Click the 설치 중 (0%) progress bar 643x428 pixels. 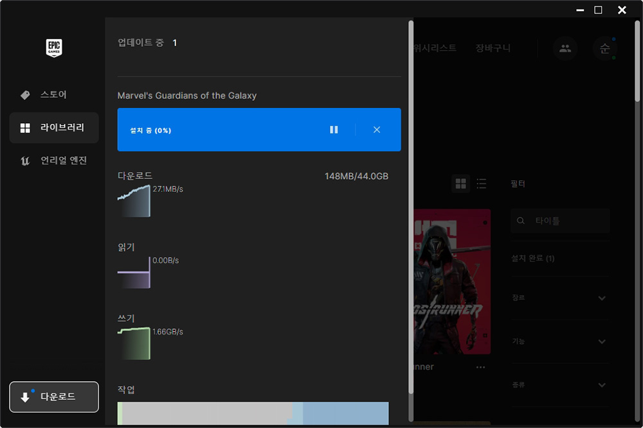[x=259, y=130]
